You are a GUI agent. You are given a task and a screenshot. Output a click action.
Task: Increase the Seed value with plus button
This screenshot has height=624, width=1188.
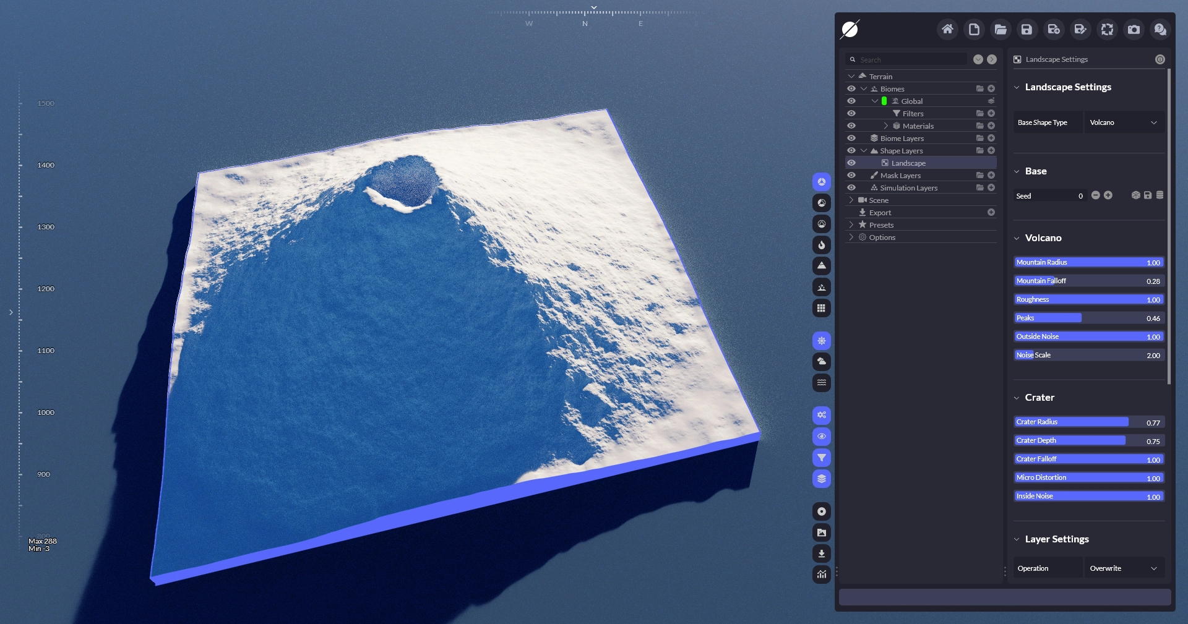pyautogui.click(x=1108, y=195)
